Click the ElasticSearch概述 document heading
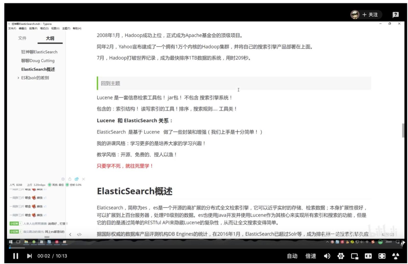408x264 pixels. pyautogui.click(x=135, y=191)
